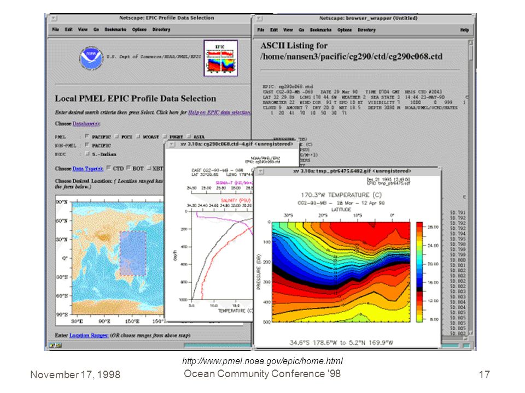This screenshot has width=525, height=393.
Task: Click Local PMEL EPIC Profile Data Selection heading
Action: (135, 99)
